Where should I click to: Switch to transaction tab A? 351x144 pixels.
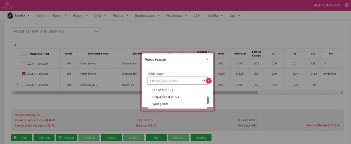15,45
